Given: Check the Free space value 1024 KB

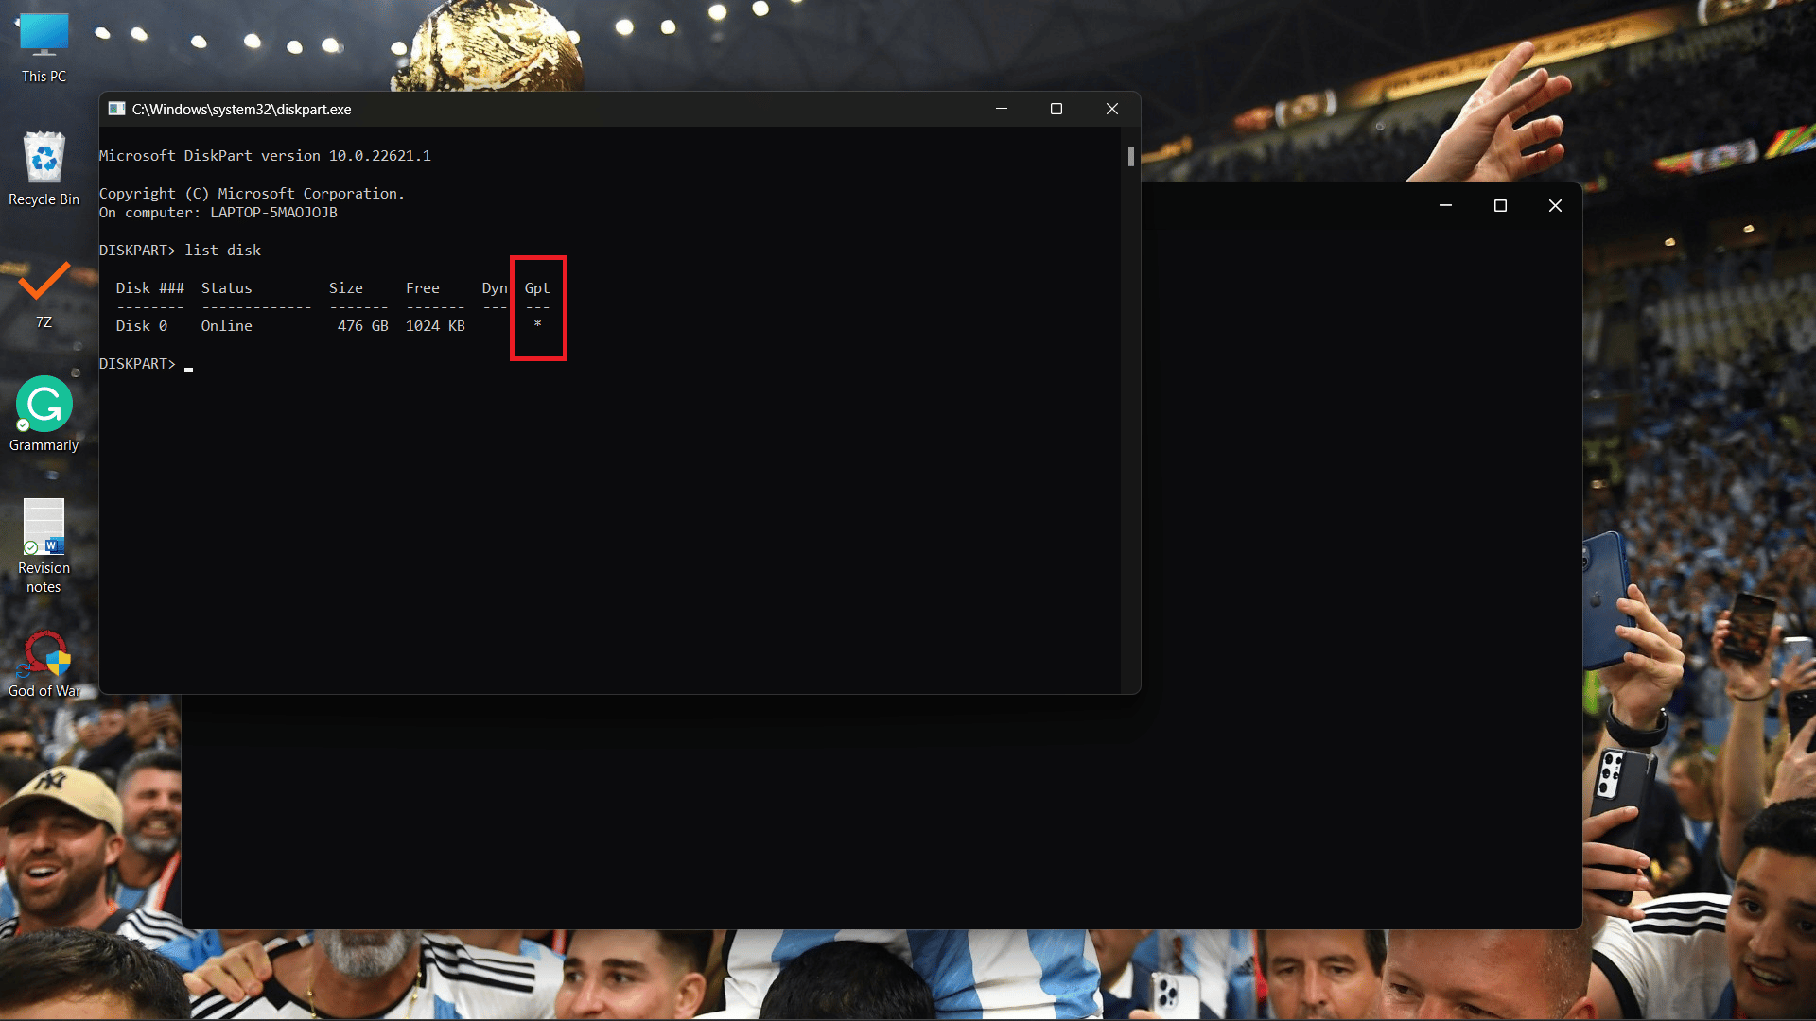Looking at the screenshot, I should click(435, 325).
